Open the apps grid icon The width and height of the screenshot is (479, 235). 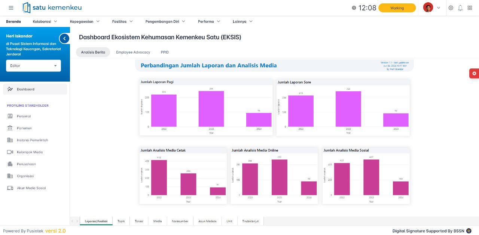click(470, 8)
